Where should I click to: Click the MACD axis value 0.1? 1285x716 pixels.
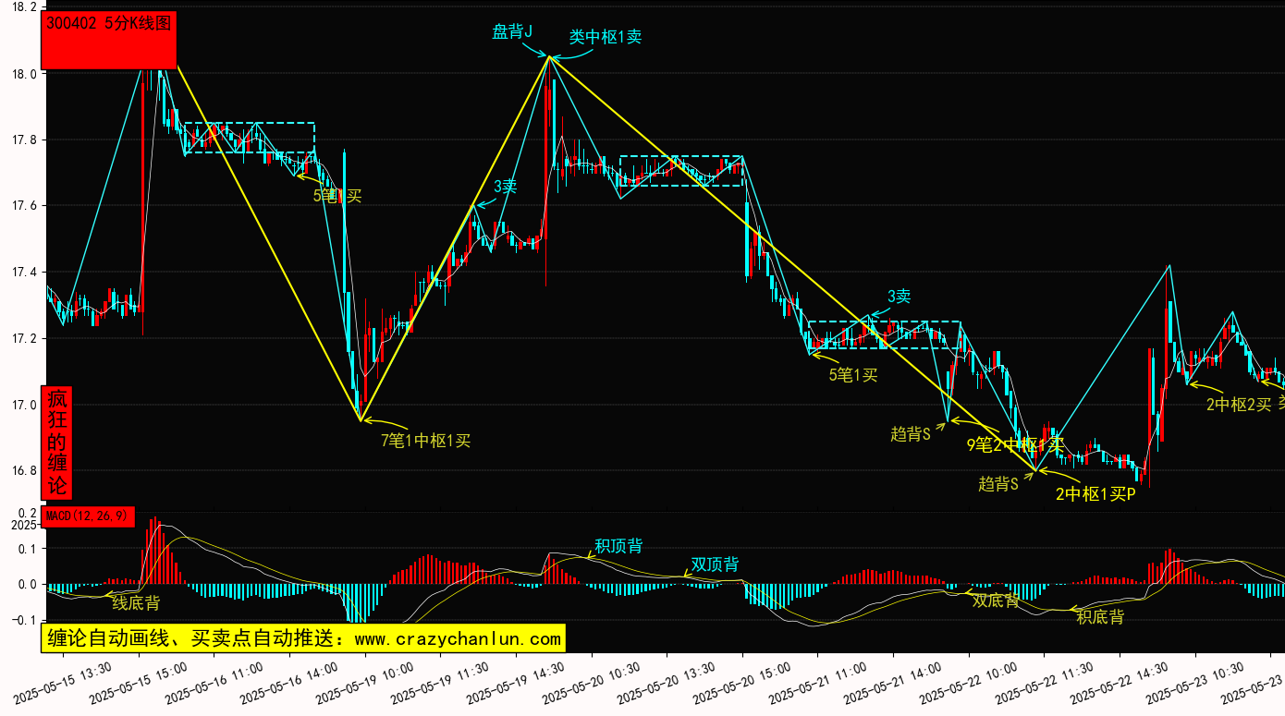coord(28,549)
